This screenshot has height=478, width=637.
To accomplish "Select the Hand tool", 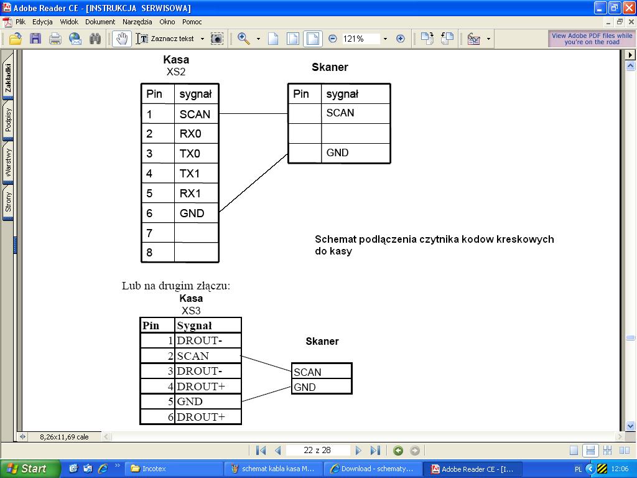I will [x=121, y=39].
